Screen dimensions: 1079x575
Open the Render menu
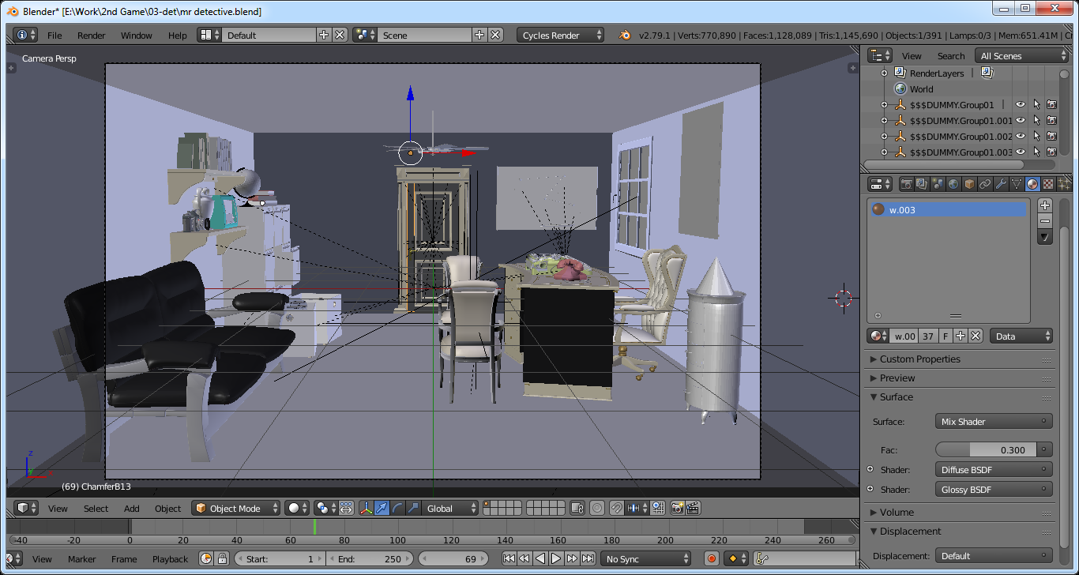[91, 35]
